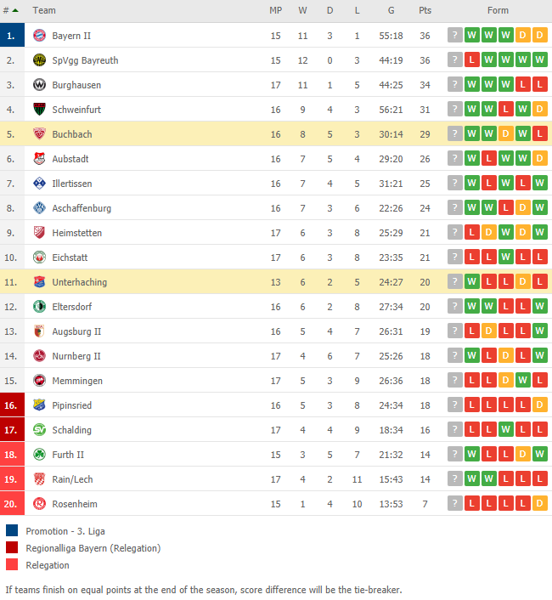Click the SpVgg Bayreuth club crest
Screen dimensions: 552x600
point(39,60)
